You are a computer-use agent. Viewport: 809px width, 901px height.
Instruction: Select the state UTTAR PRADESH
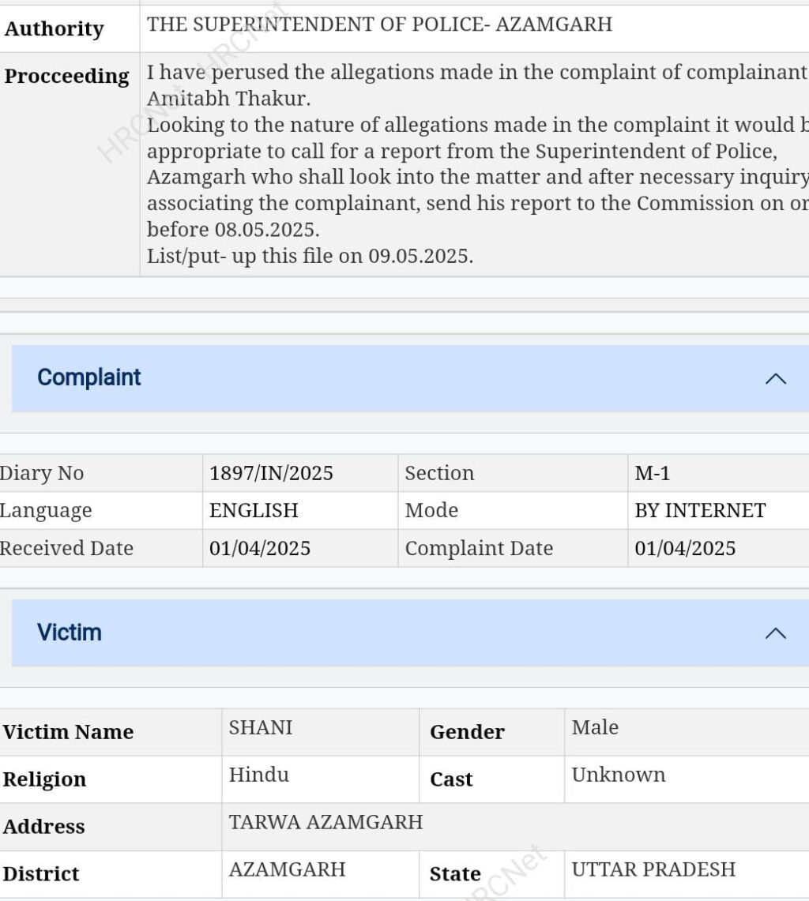tap(653, 870)
